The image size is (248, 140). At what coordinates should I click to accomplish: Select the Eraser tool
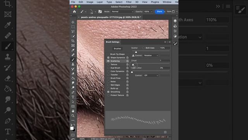point(73,73)
